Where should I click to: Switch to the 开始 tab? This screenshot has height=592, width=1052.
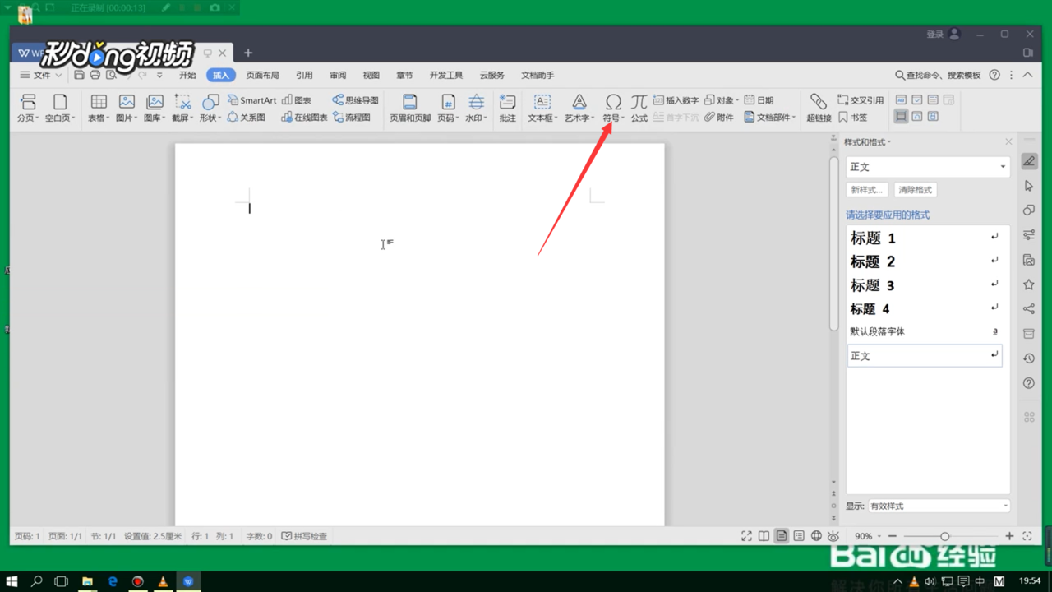(x=187, y=75)
